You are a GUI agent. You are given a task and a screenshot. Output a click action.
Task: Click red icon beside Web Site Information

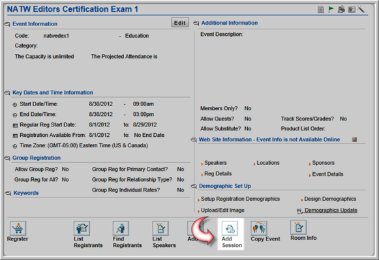click(354, 139)
